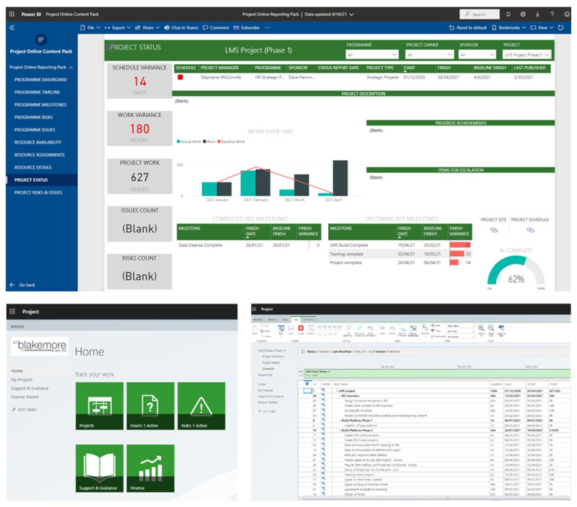This screenshot has width=577, height=507.
Task: Open the Projects tile on Project Home
Action: [100, 406]
